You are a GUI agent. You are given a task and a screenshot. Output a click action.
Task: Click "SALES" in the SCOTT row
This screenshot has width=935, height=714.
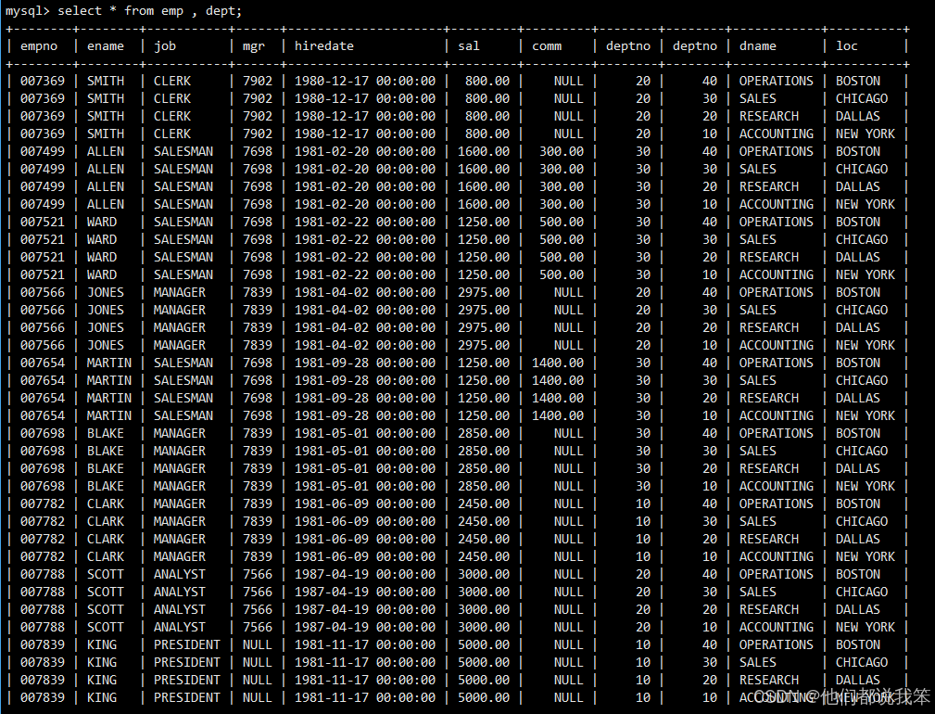758,592
